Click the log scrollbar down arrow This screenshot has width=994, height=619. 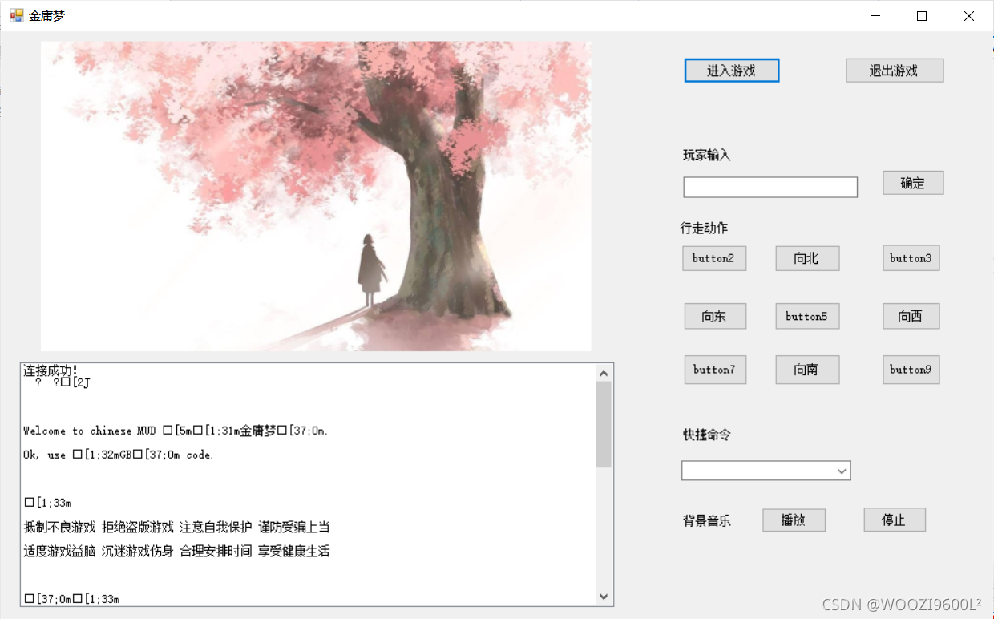click(604, 597)
